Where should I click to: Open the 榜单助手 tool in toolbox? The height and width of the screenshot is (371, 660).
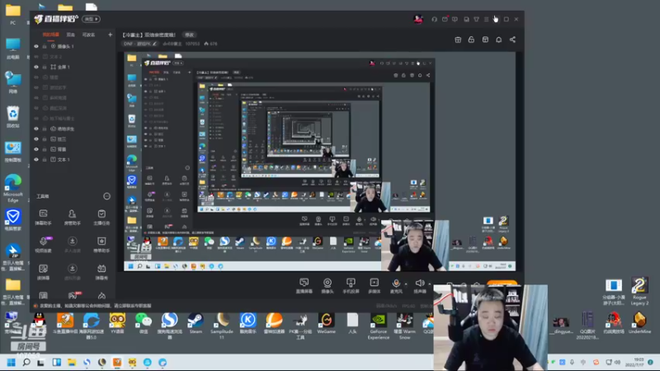click(x=101, y=244)
